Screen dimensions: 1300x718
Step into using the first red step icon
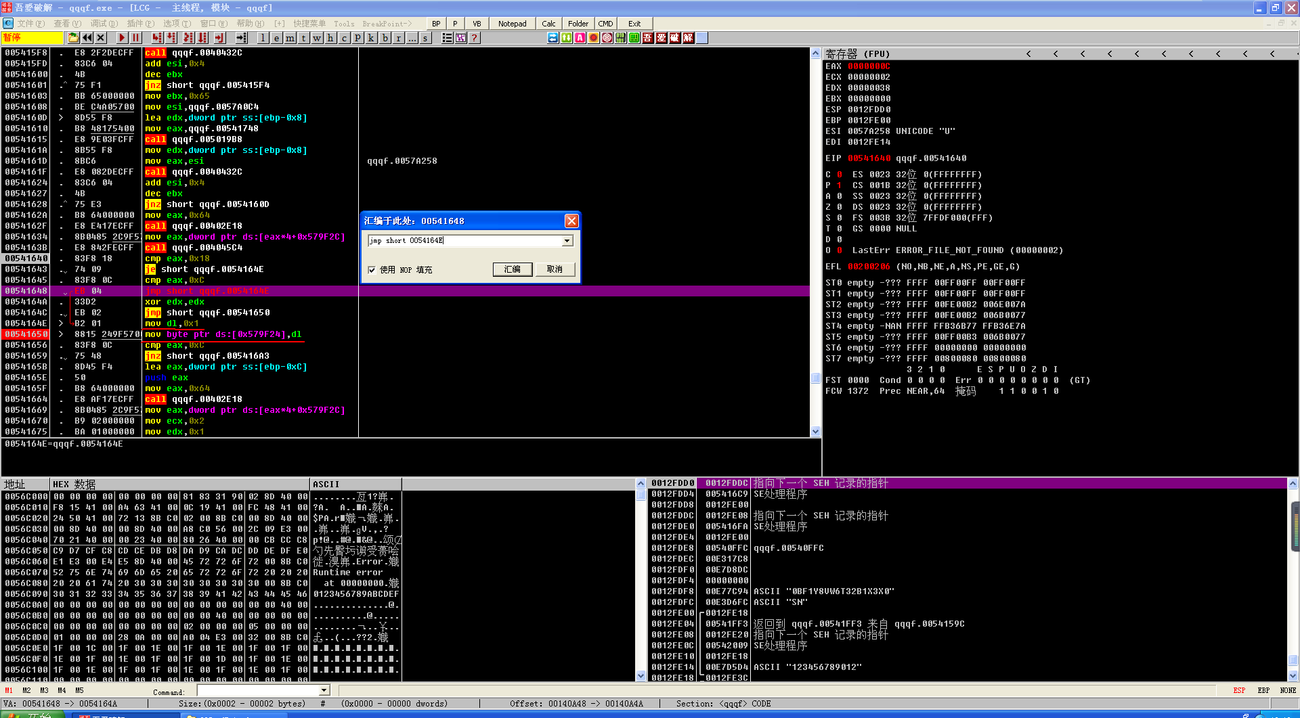[x=157, y=38]
